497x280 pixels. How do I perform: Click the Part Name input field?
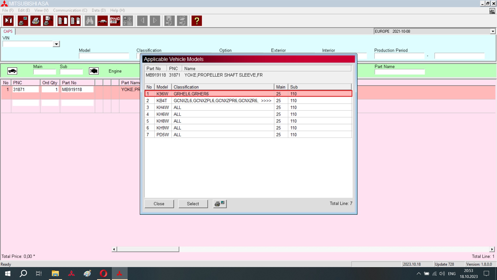(399, 72)
